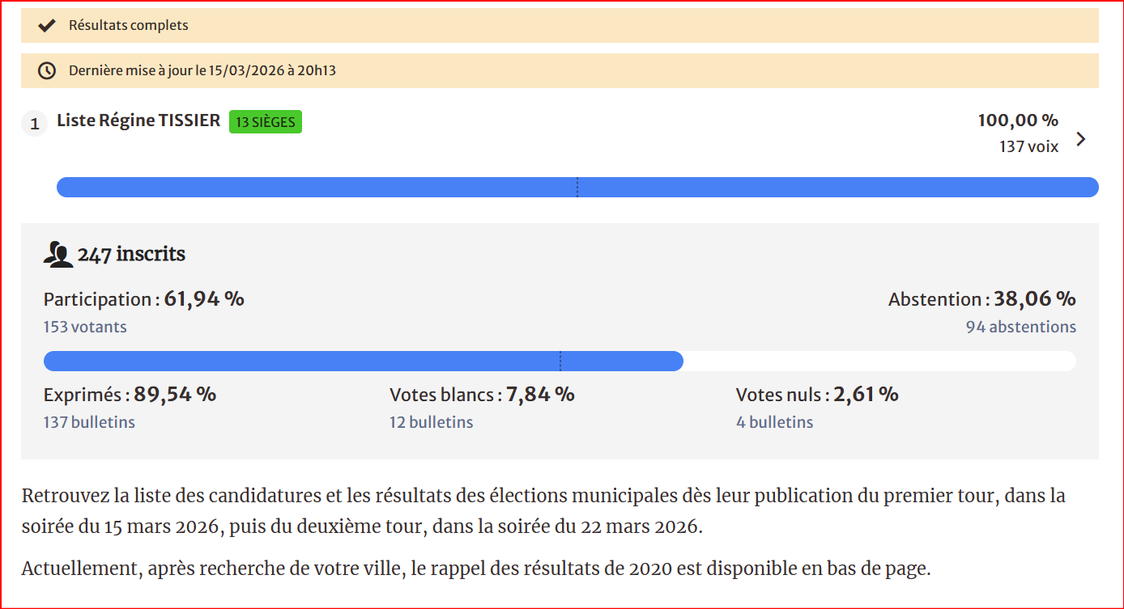Image resolution: width=1124 pixels, height=609 pixels.
Task: Select the Liste Régine TISSIER heading
Action: pyautogui.click(x=138, y=121)
